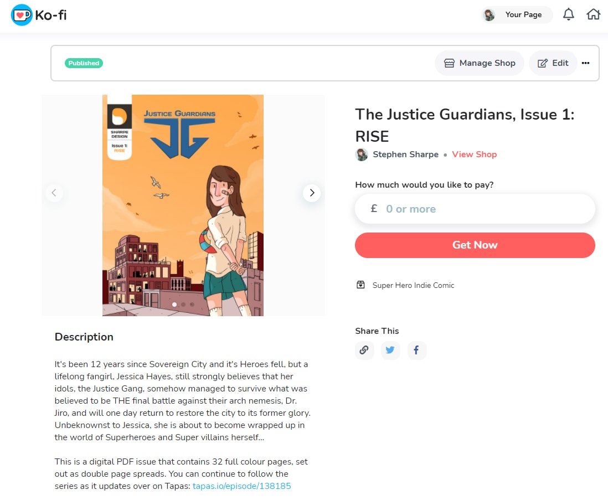Click Manage Shop button
608x500 pixels.
480,63
